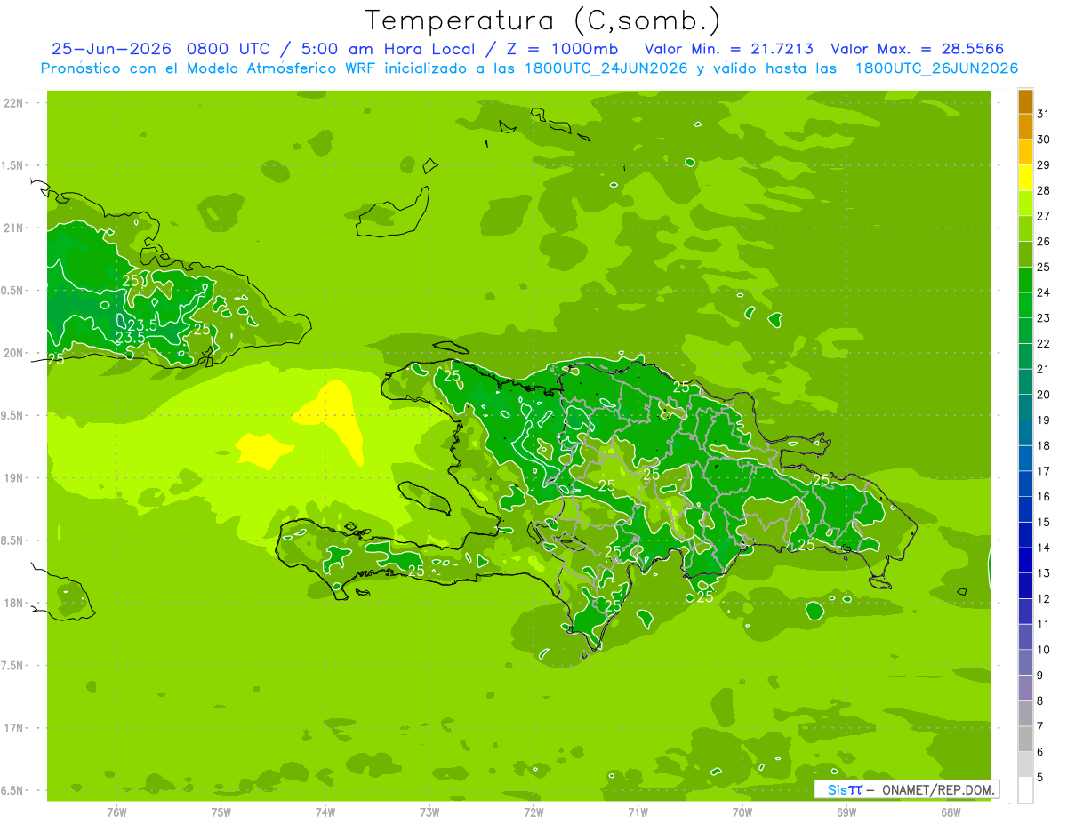Image resolution: width=1067 pixels, height=824 pixels.
Task: Pick the swatch between 29 and 30
Action: [1025, 152]
